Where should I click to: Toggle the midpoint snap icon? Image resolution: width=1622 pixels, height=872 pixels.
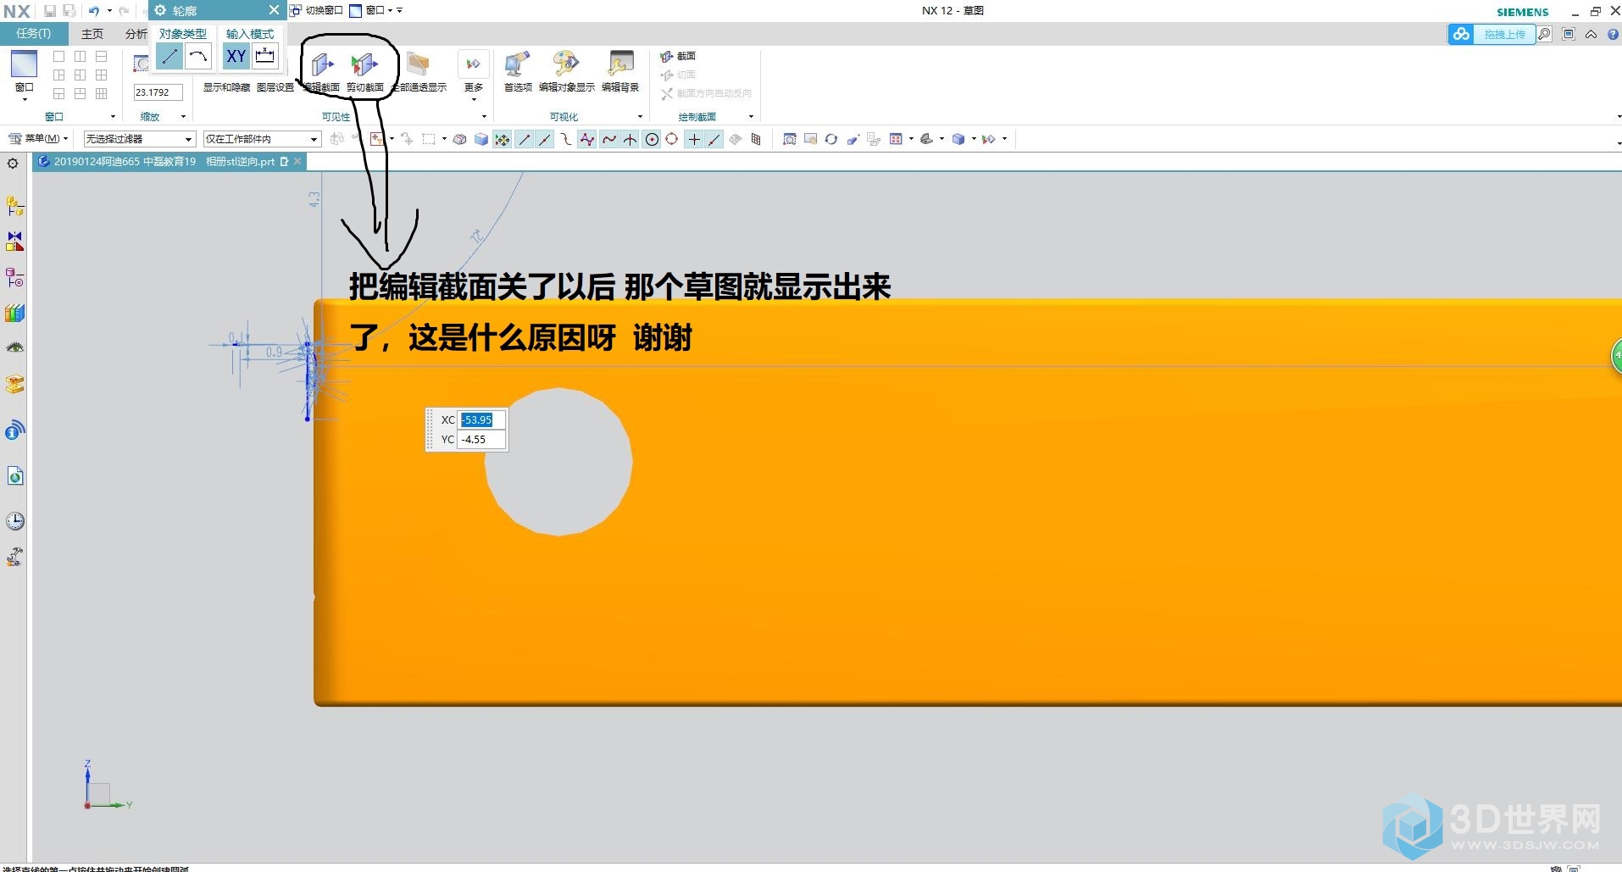coord(545,139)
